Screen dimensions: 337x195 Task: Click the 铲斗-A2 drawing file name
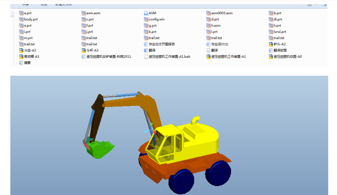[x=280, y=44]
